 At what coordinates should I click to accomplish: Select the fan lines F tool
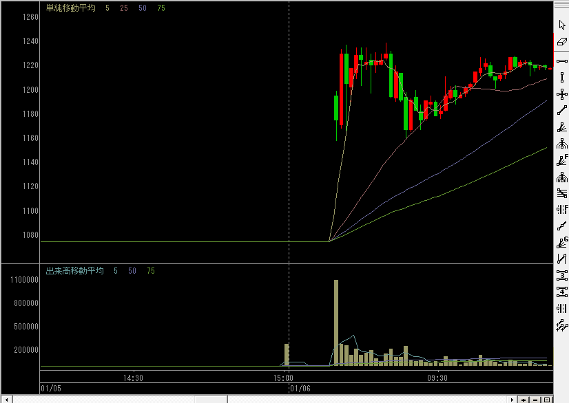point(561,160)
